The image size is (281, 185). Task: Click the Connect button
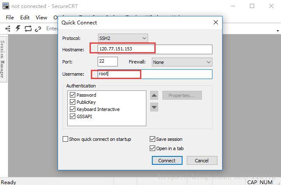click(167, 161)
